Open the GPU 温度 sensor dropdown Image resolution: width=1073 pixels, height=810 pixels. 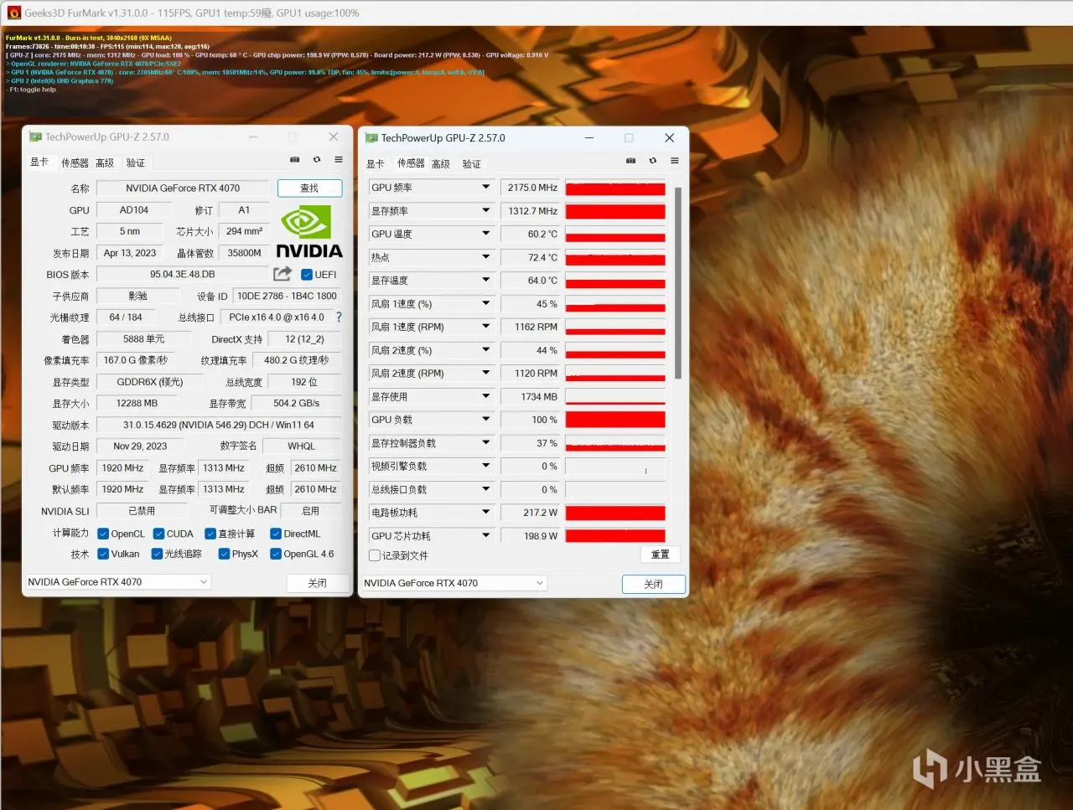click(485, 234)
